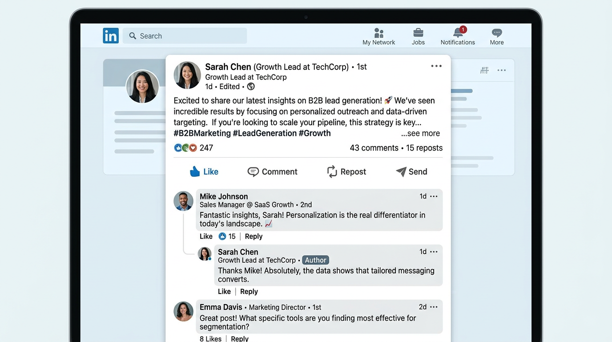
Task: Click the Send button with paper plane
Action: click(x=411, y=172)
